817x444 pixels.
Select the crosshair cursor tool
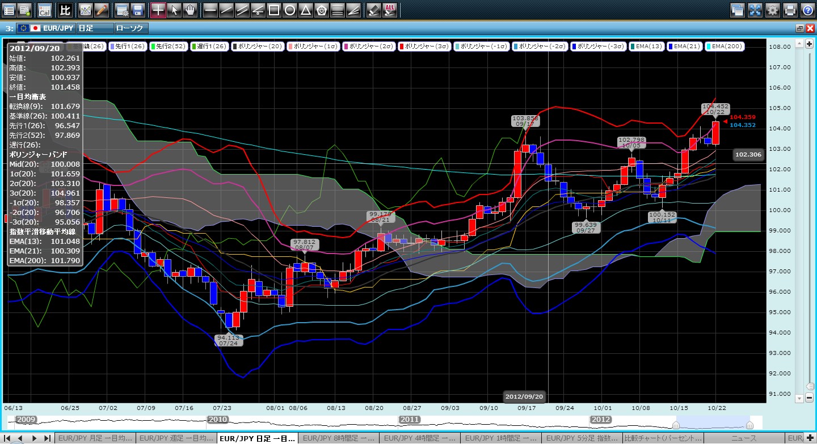(158, 10)
